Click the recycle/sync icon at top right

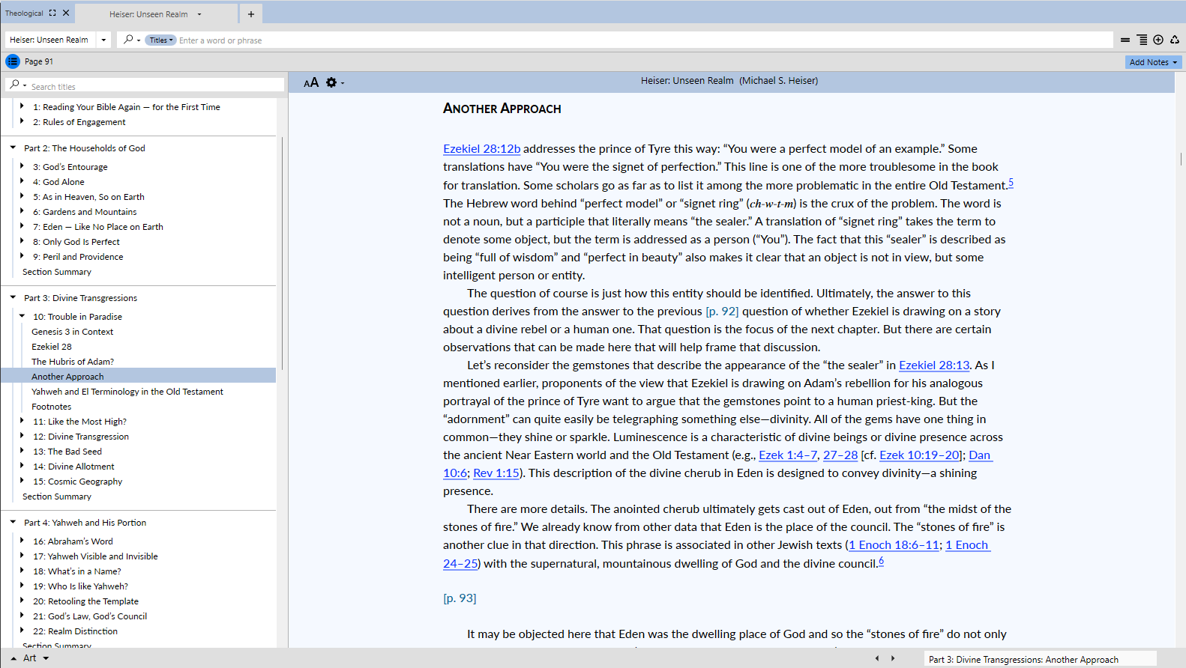pos(1175,40)
